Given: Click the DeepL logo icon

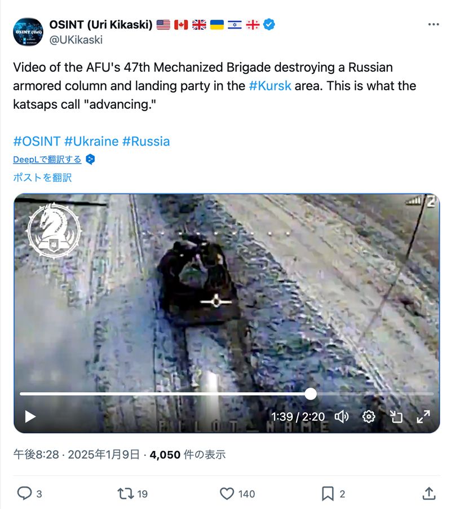Looking at the screenshot, I should pos(90,159).
